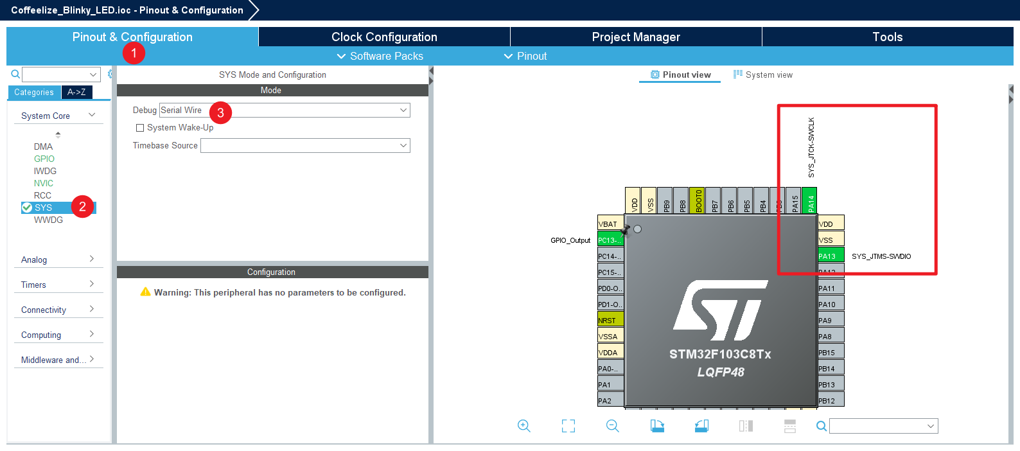Switch to Pinout view

click(x=680, y=75)
